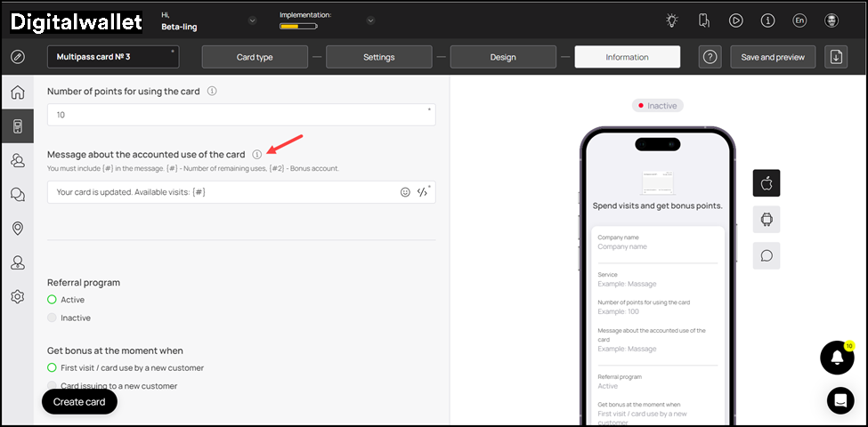Click the download icon beside Save and preview
Viewport: 868px width, 427px height.
coord(836,57)
